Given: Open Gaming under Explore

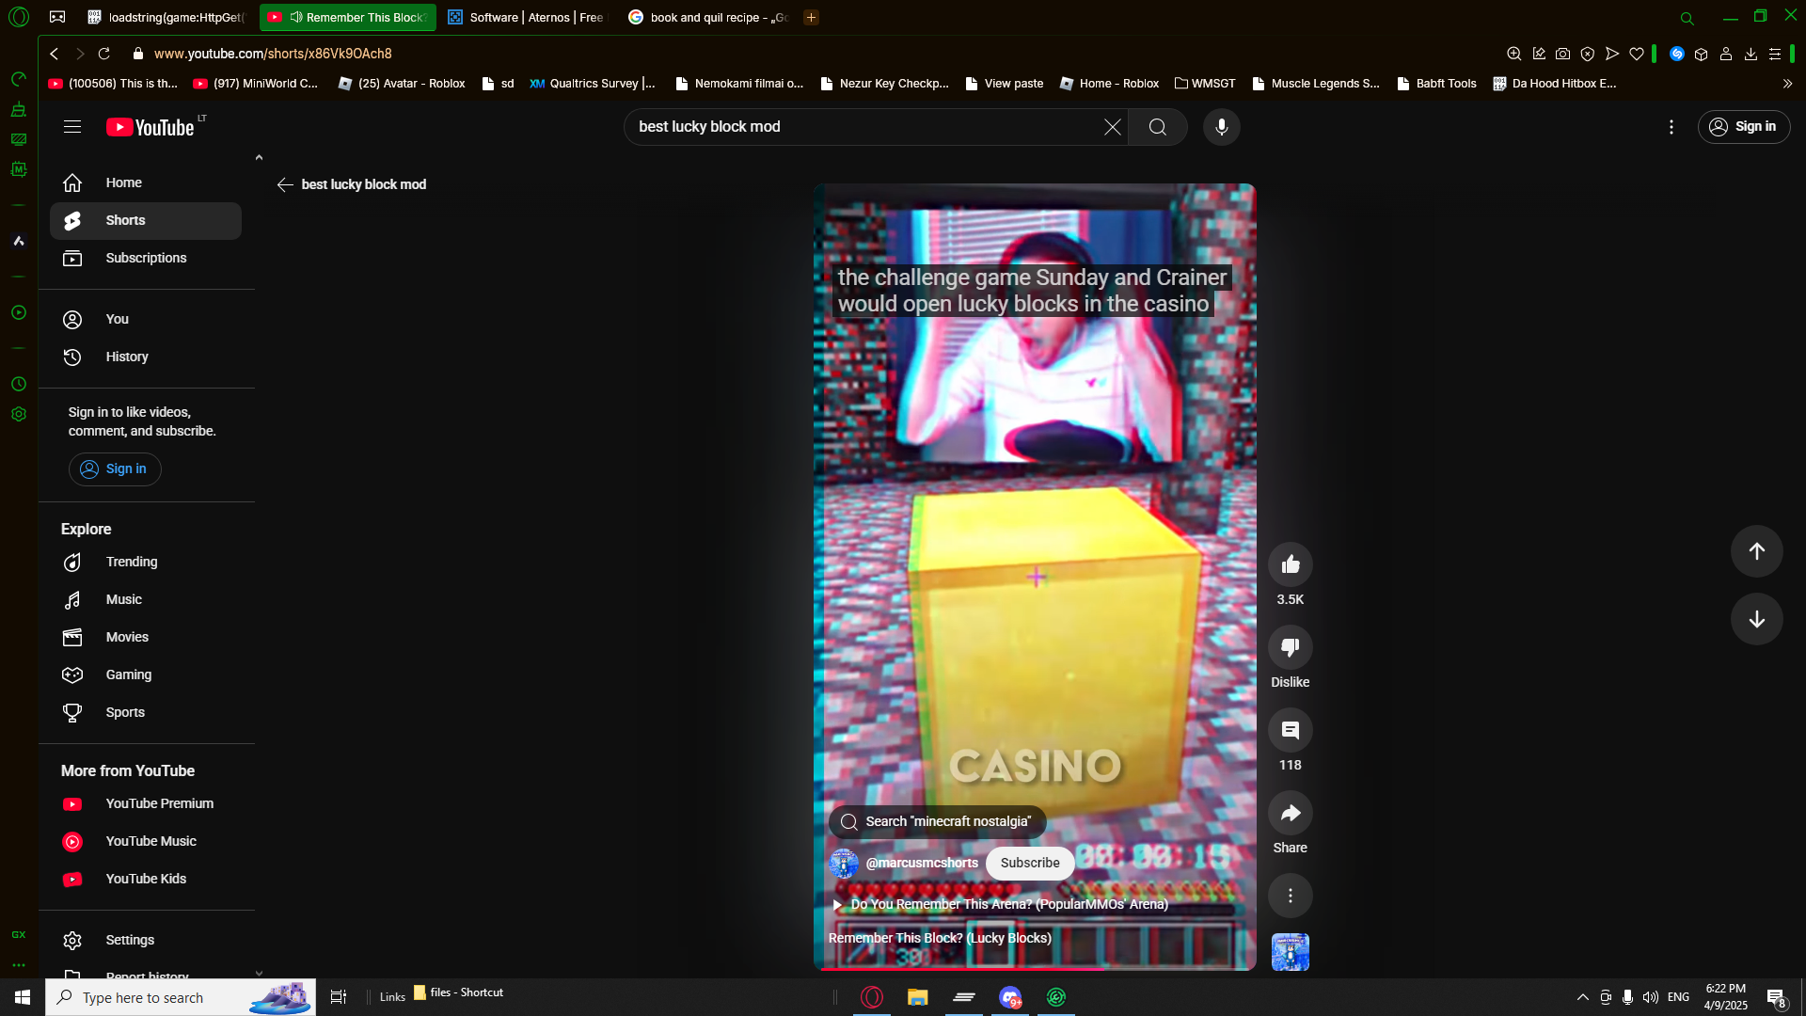Looking at the screenshot, I should coord(146,675).
